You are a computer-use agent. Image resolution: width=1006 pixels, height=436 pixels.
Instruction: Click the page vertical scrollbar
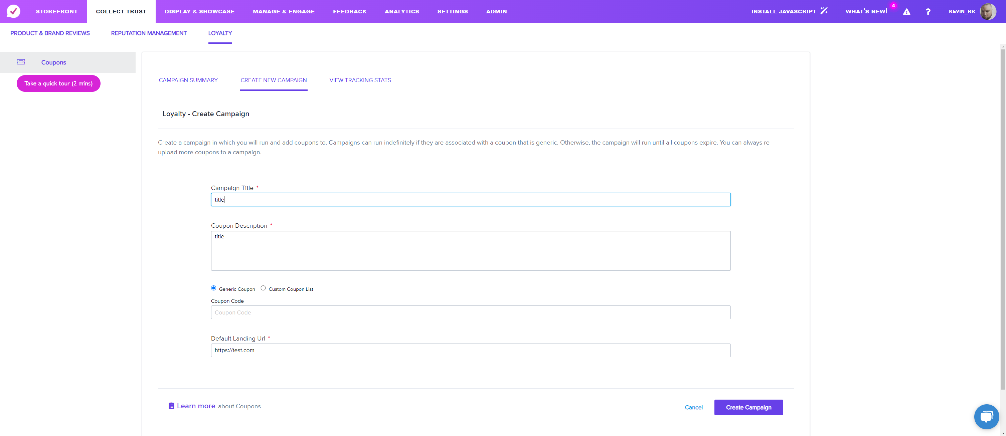pyautogui.click(x=1003, y=219)
